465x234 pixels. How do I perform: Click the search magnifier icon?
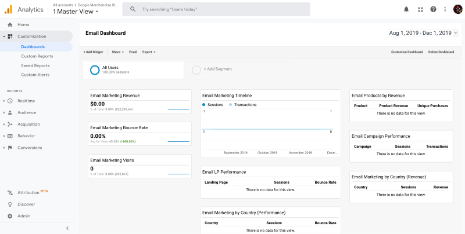133,9
